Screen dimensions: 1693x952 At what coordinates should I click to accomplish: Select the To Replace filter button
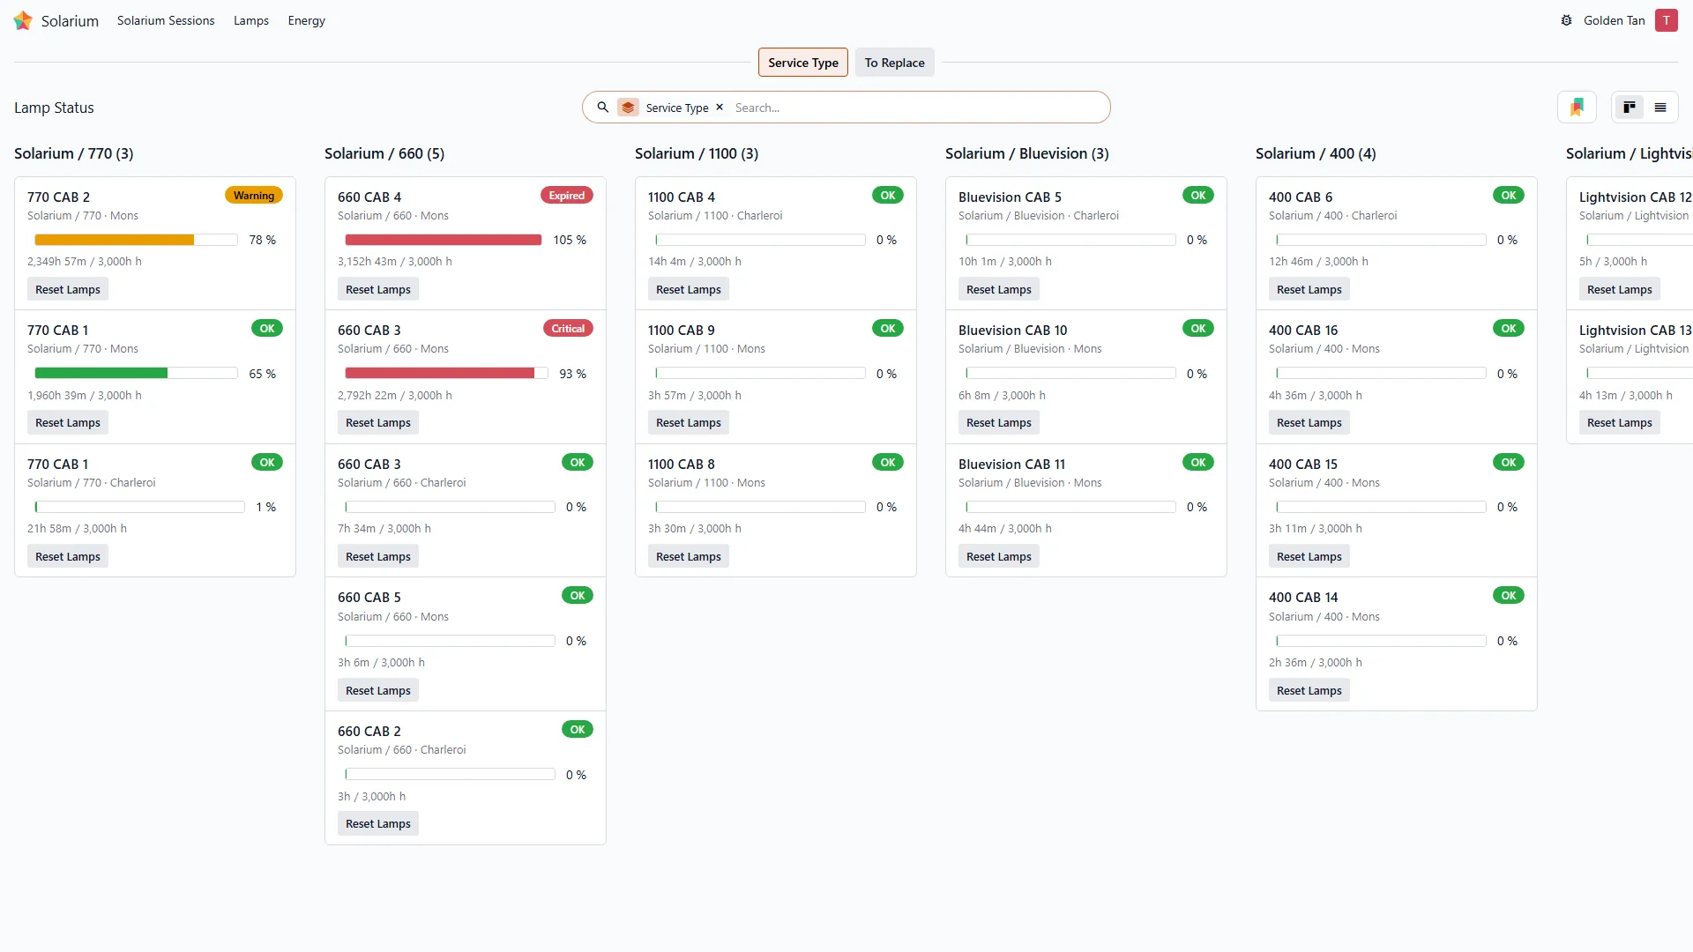click(894, 63)
